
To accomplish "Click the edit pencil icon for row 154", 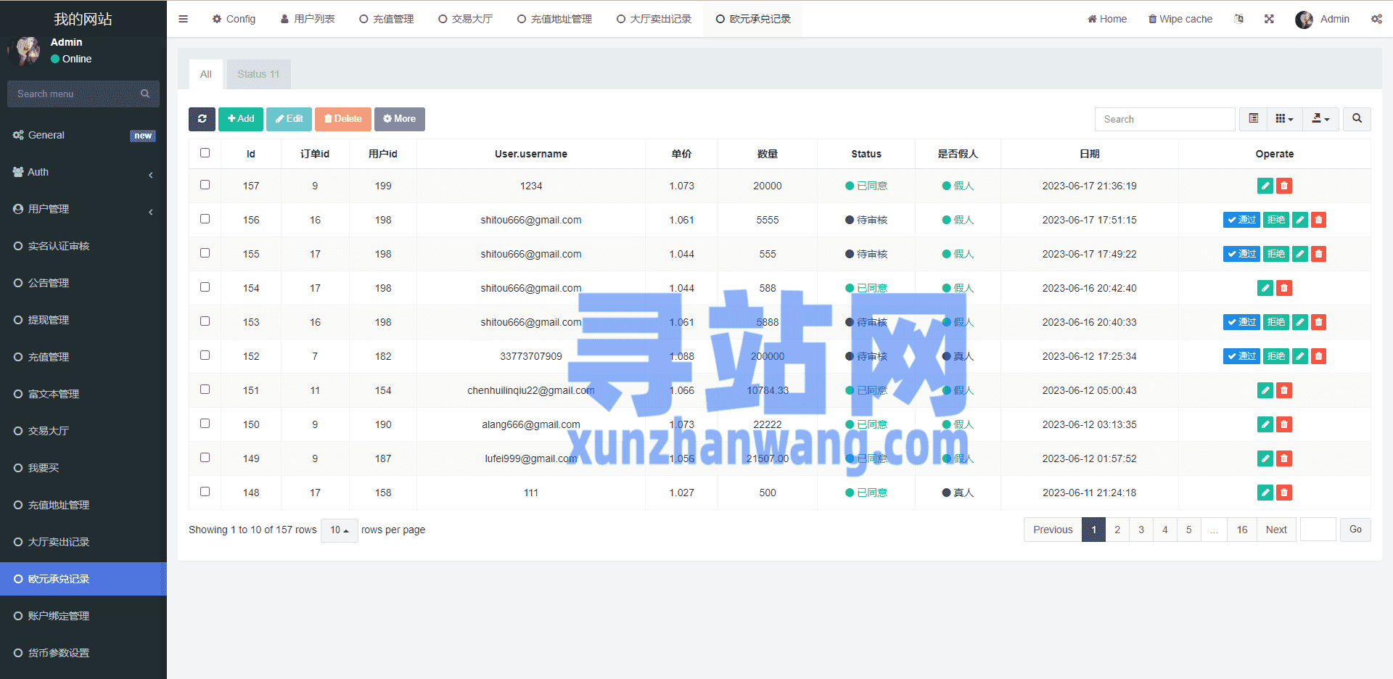I will [1265, 288].
